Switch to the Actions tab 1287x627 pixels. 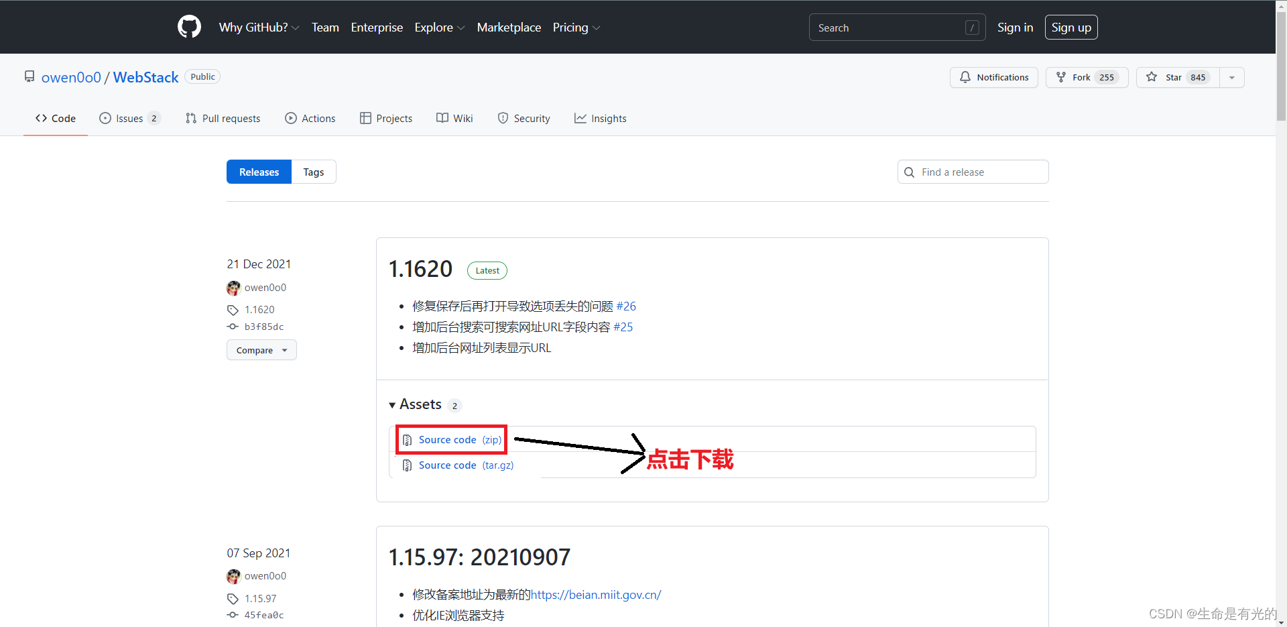310,118
